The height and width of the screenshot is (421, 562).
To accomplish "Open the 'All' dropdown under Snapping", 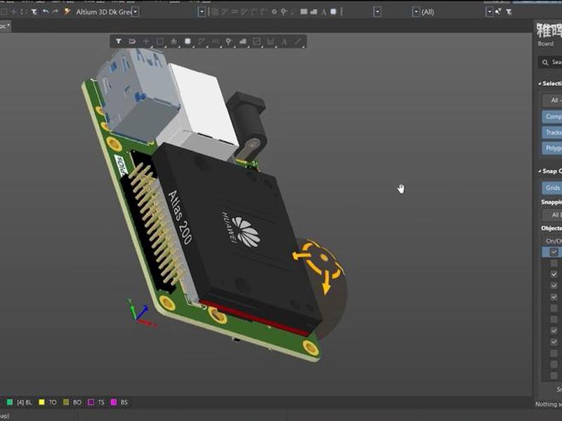I will (552, 215).
